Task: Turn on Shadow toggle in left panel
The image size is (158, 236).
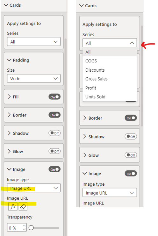Action: (54, 133)
